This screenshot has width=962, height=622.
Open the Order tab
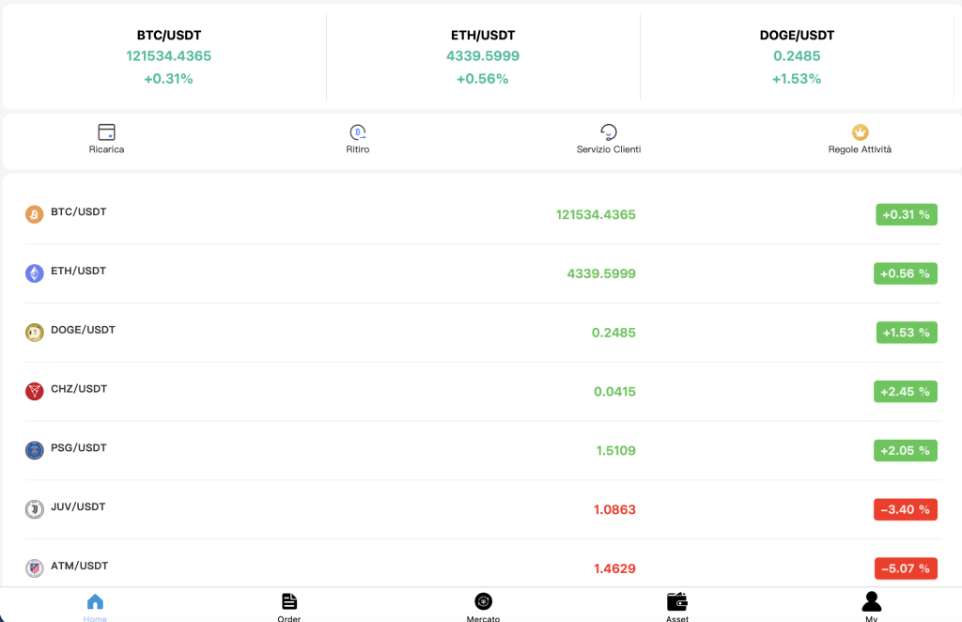pos(289,604)
